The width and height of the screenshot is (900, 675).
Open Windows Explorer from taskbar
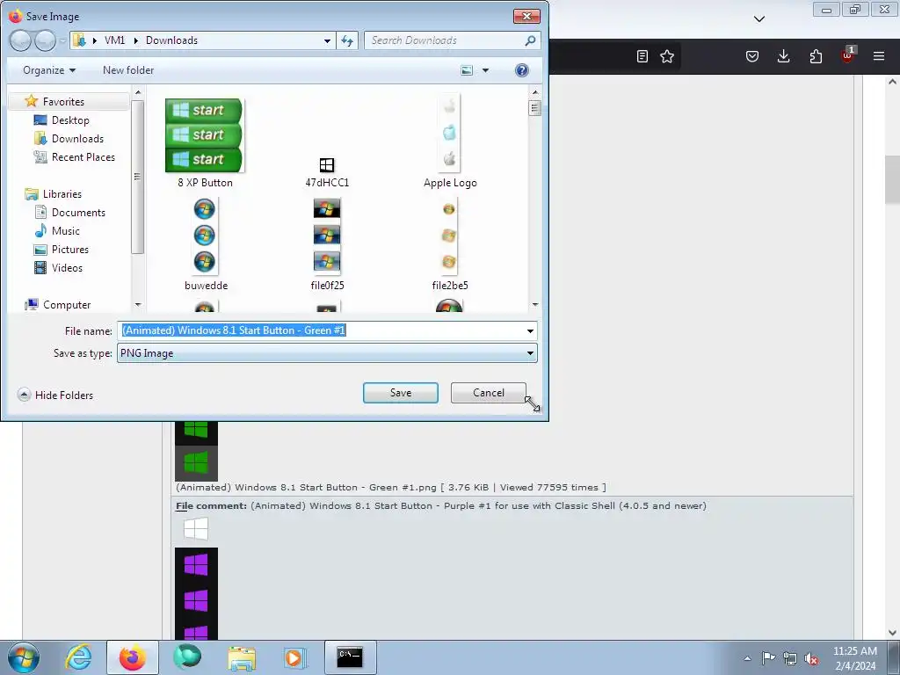point(242,657)
